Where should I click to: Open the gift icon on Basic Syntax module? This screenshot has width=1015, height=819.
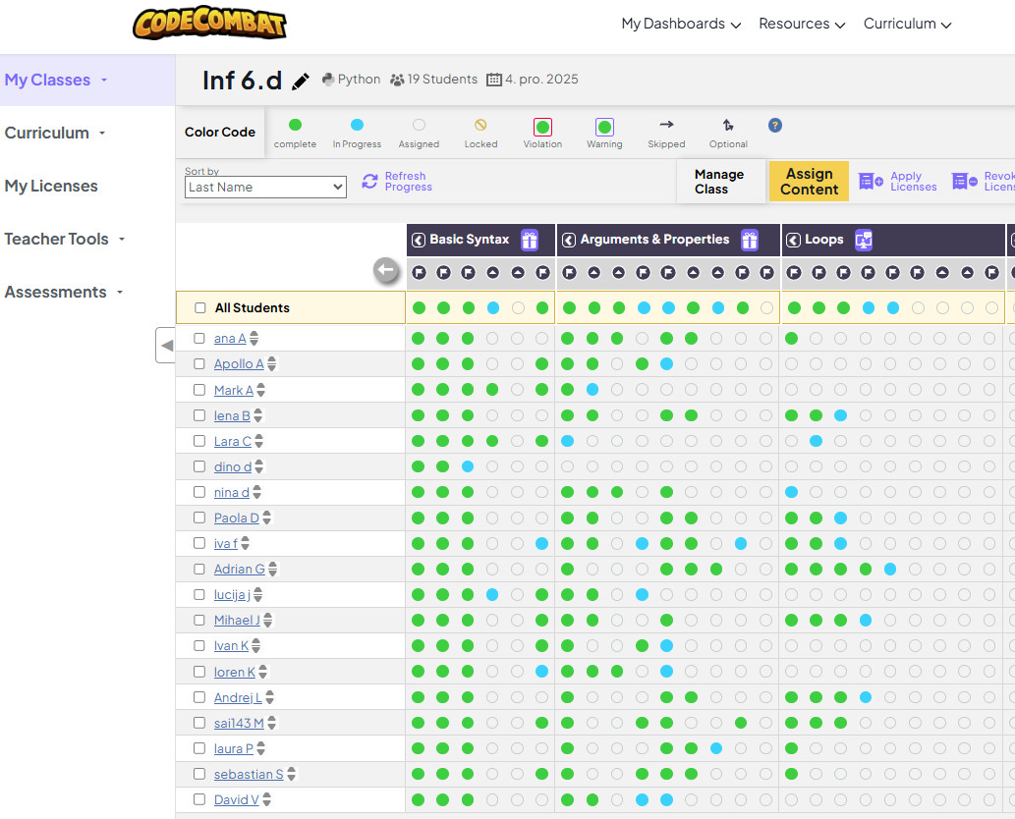(529, 239)
